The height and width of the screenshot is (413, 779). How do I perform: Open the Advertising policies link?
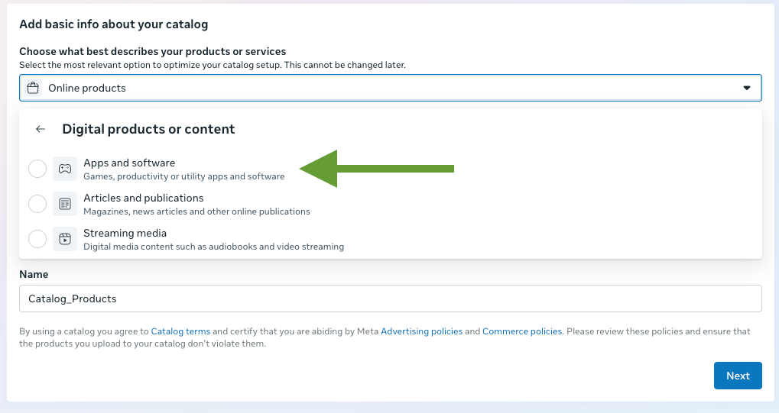421,331
